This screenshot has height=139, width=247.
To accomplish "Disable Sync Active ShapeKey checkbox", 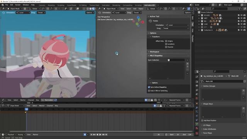I will pyautogui.click(x=149, y=87).
